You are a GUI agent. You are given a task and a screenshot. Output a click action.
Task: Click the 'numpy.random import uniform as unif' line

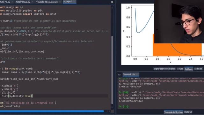pyautogui.click(x=28, y=14)
